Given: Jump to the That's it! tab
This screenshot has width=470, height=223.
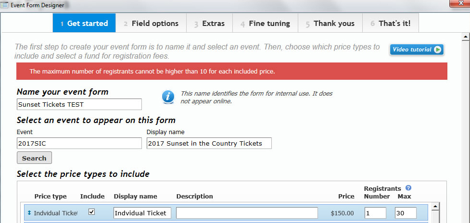Looking at the screenshot, I should [x=391, y=24].
